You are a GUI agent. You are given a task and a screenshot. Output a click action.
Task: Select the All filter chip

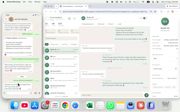[x=47, y=44]
